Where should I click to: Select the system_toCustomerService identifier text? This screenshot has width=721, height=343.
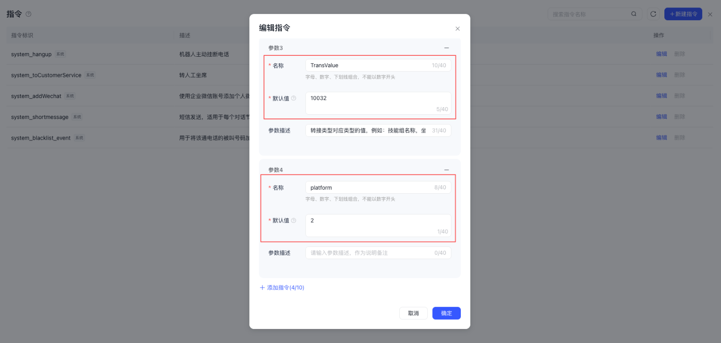pos(46,75)
